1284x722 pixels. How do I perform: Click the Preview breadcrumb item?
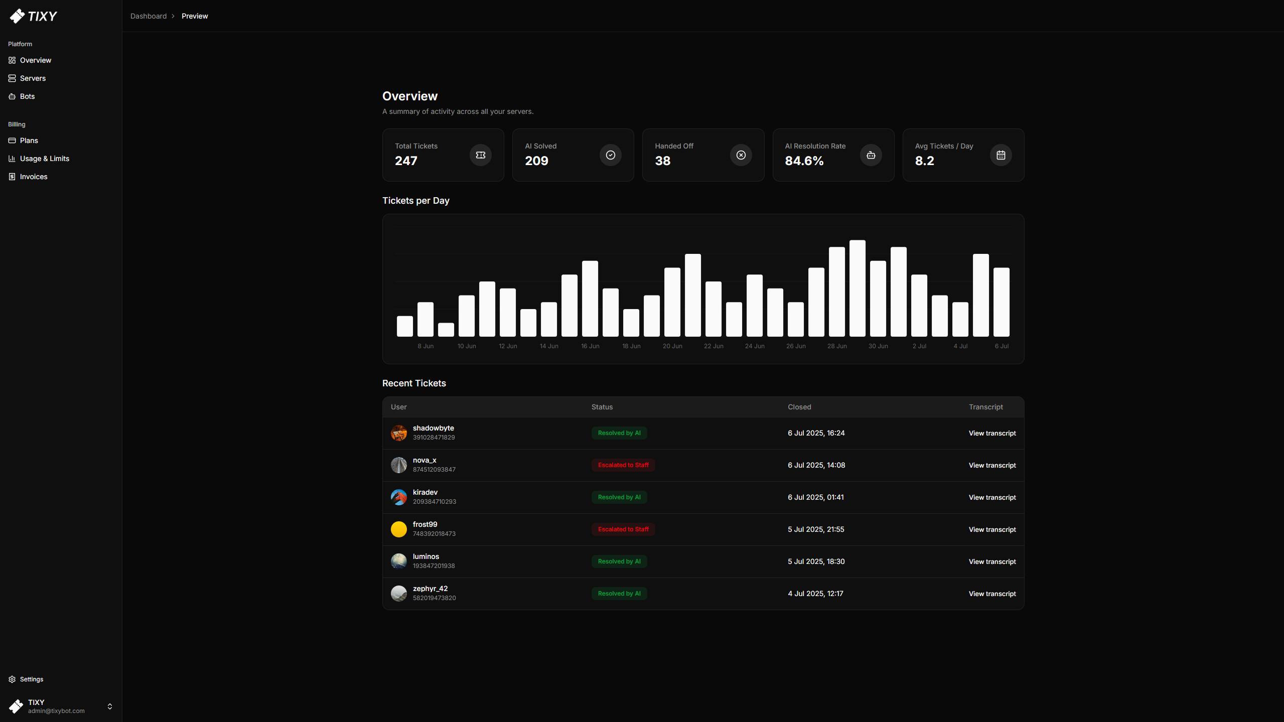tap(195, 16)
